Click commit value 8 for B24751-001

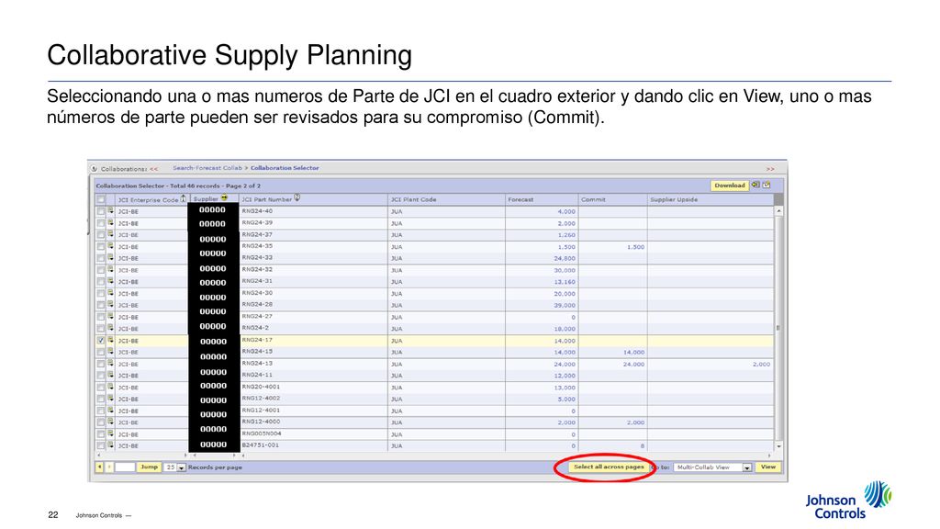[x=642, y=446]
